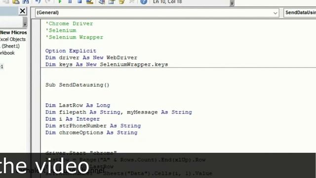Close the Project Explorer pane
Viewport: 316px width, 178px height.
(23, 11)
